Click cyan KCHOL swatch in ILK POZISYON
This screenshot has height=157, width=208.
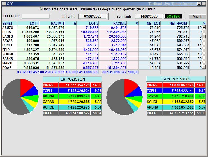click(50, 107)
